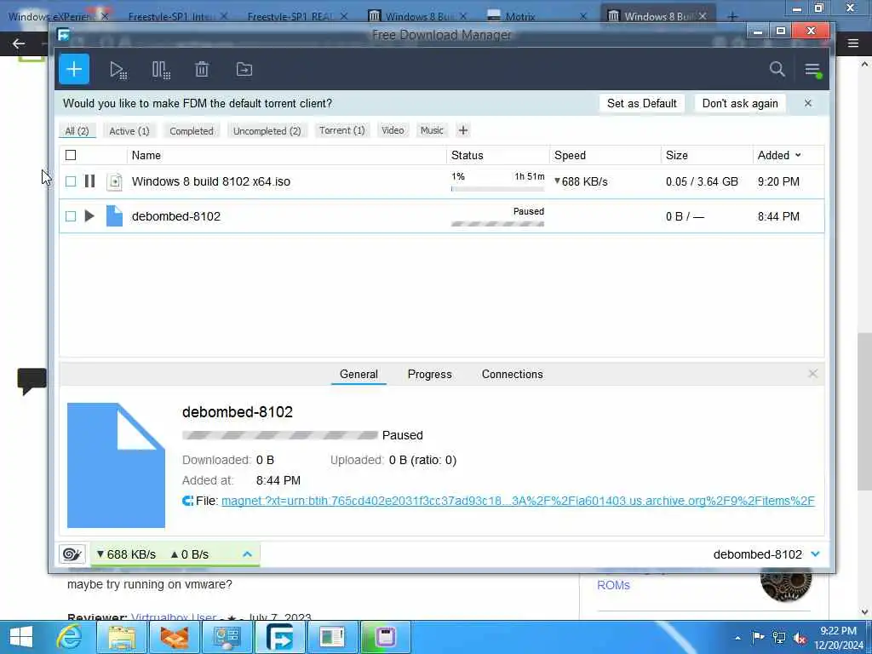Click Don't ask again button

(x=740, y=103)
